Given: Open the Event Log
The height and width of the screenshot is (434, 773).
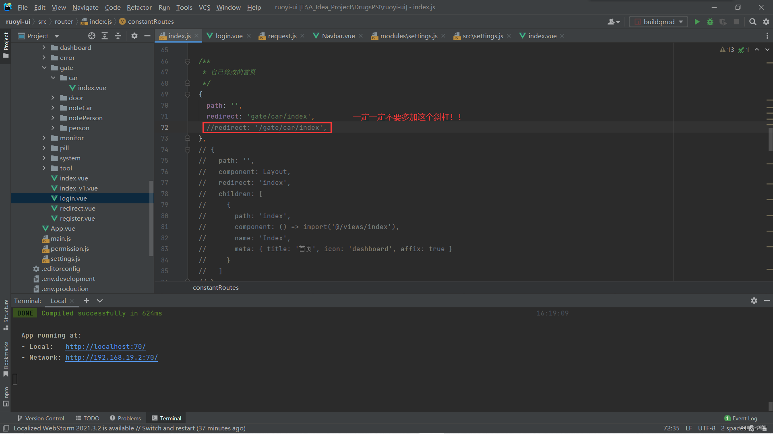Looking at the screenshot, I should [x=741, y=418].
